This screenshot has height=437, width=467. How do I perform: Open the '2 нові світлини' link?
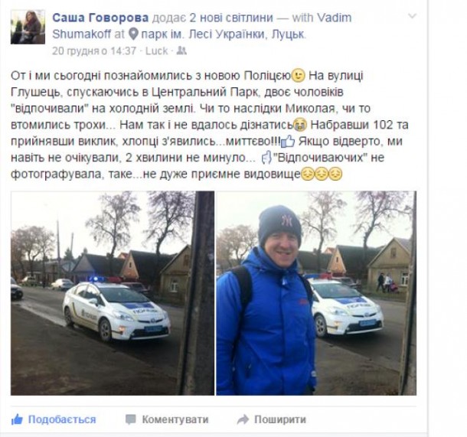click(231, 18)
